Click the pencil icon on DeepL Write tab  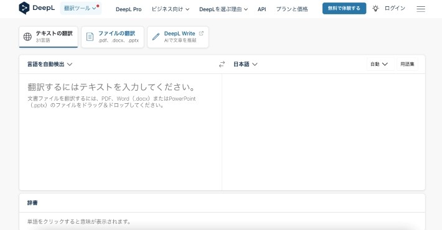(x=156, y=37)
